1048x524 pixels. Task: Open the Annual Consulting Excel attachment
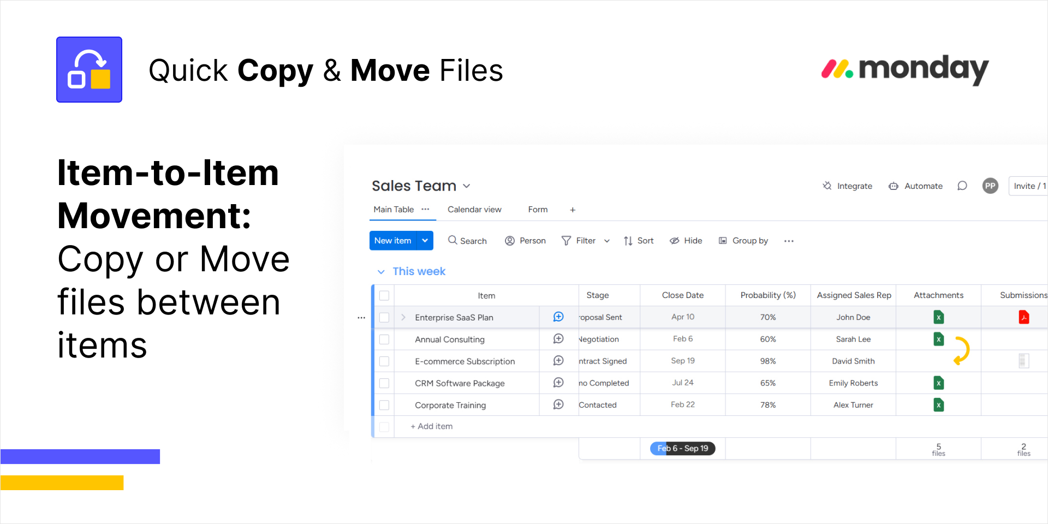click(x=938, y=339)
